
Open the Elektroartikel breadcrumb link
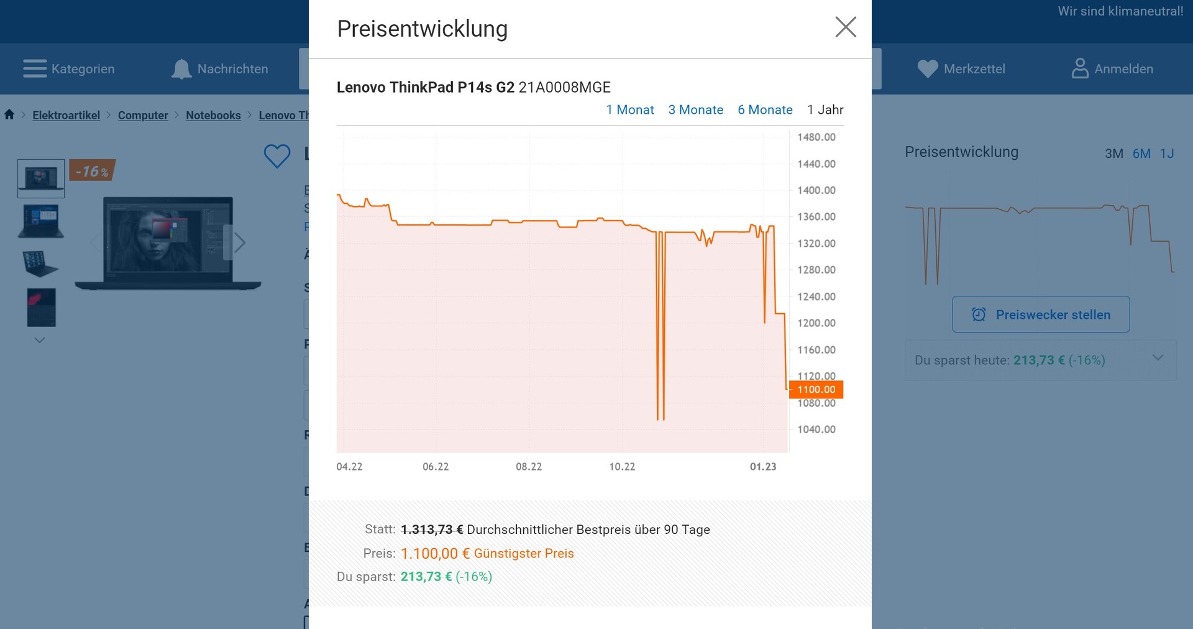point(66,115)
